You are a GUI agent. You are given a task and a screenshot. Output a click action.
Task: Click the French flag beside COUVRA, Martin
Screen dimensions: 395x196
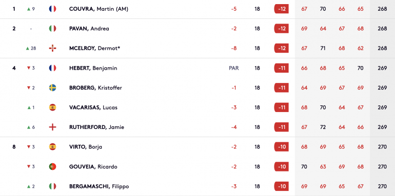52,9
